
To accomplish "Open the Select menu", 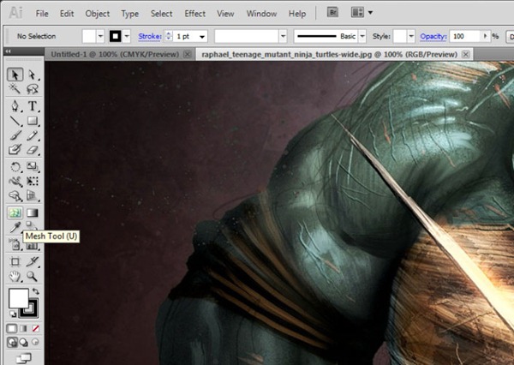I will tap(162, 14).
